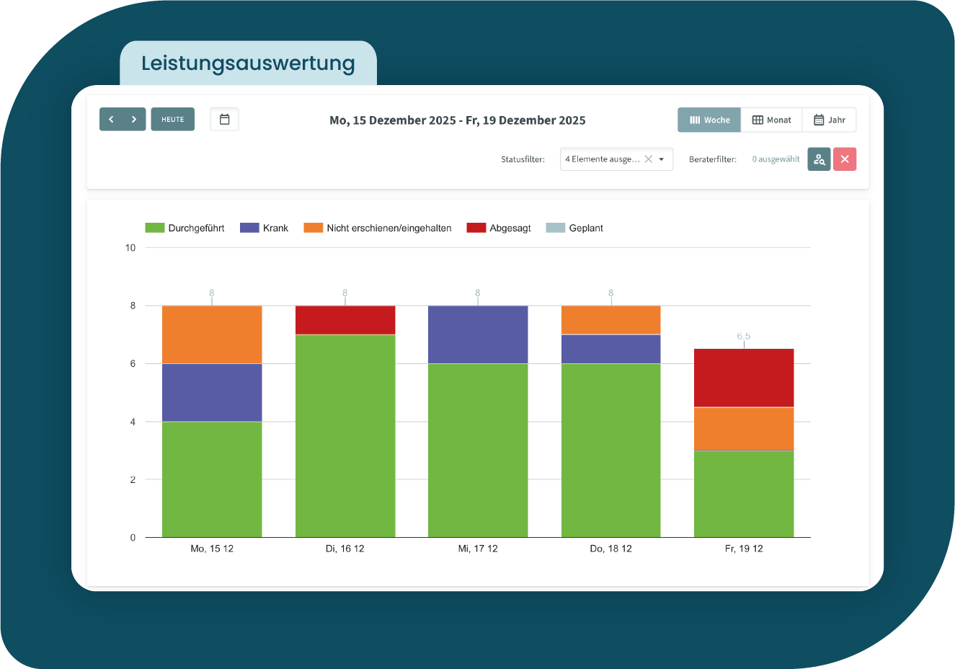Click the green Durchgeführt bar for Di, 16 12
955x669 pixels.
click(345, 436)
